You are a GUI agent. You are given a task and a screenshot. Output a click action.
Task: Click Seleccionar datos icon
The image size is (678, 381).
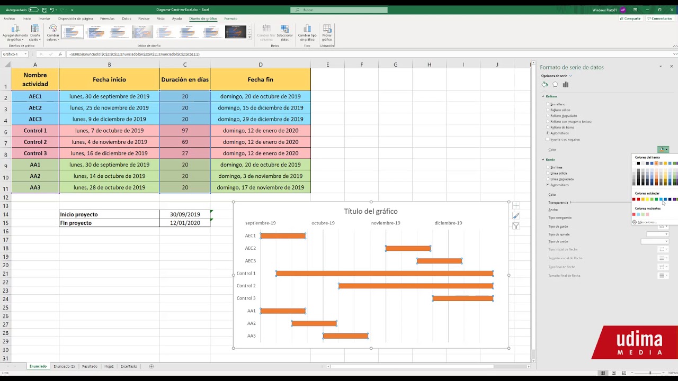coord(284,29)
